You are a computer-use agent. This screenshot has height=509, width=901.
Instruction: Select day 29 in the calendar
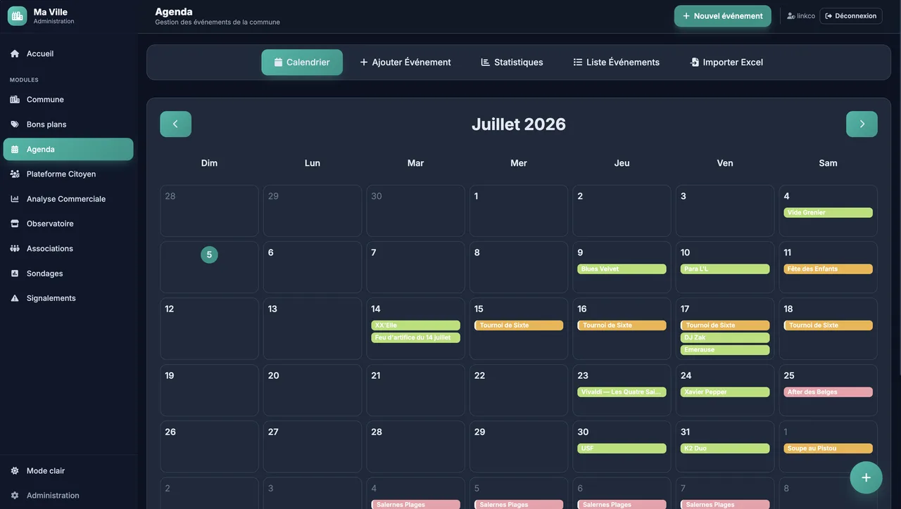click(519, 446)
